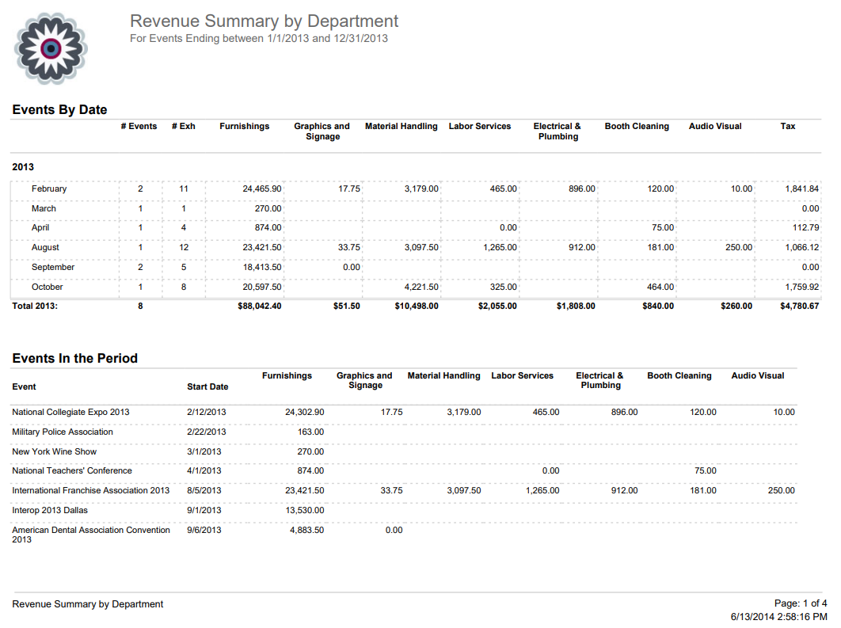Screen dimensions: 841x628
Task: Open the Interop 2013 Dallas event
Action: 51,510
